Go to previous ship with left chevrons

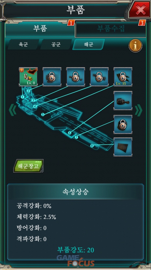12,110
